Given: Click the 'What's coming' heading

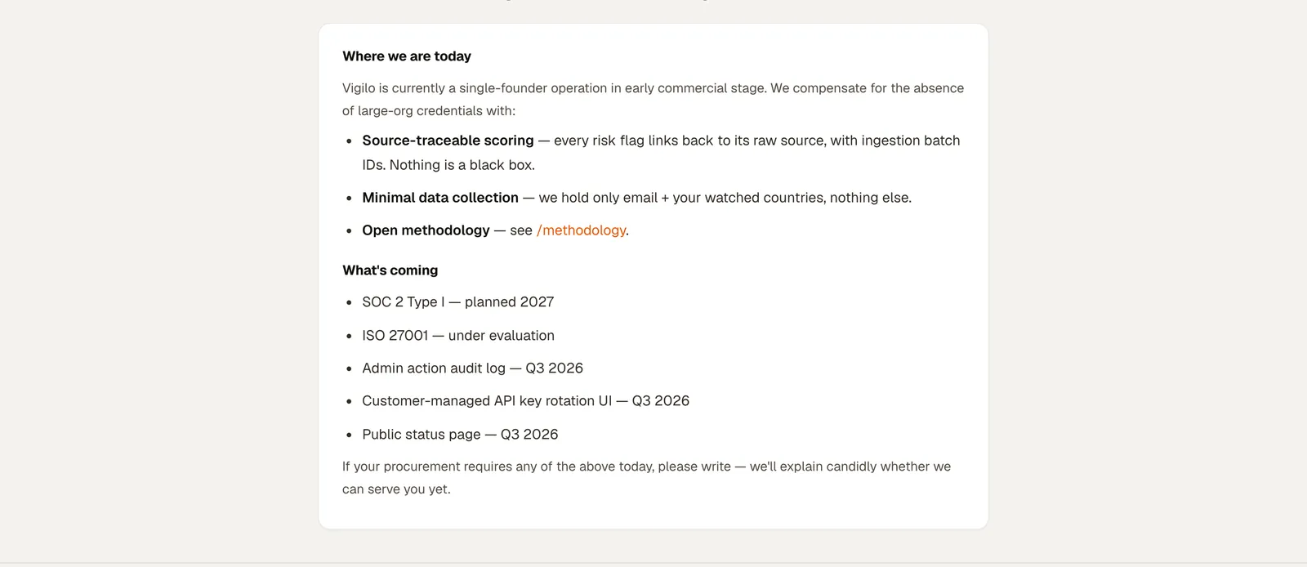Looking at the screenshot, I should coord(390,270).
